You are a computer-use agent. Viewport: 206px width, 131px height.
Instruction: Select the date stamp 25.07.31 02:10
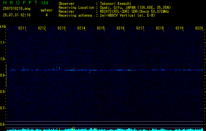pyautogui.click(x=17, y=15)
